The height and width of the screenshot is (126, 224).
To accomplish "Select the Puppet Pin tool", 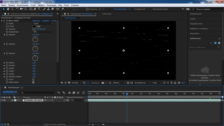I will click(x=63, y=9).
